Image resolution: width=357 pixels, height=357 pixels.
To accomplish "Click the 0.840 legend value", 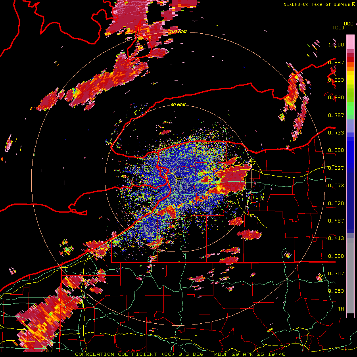I will [336, 98].
